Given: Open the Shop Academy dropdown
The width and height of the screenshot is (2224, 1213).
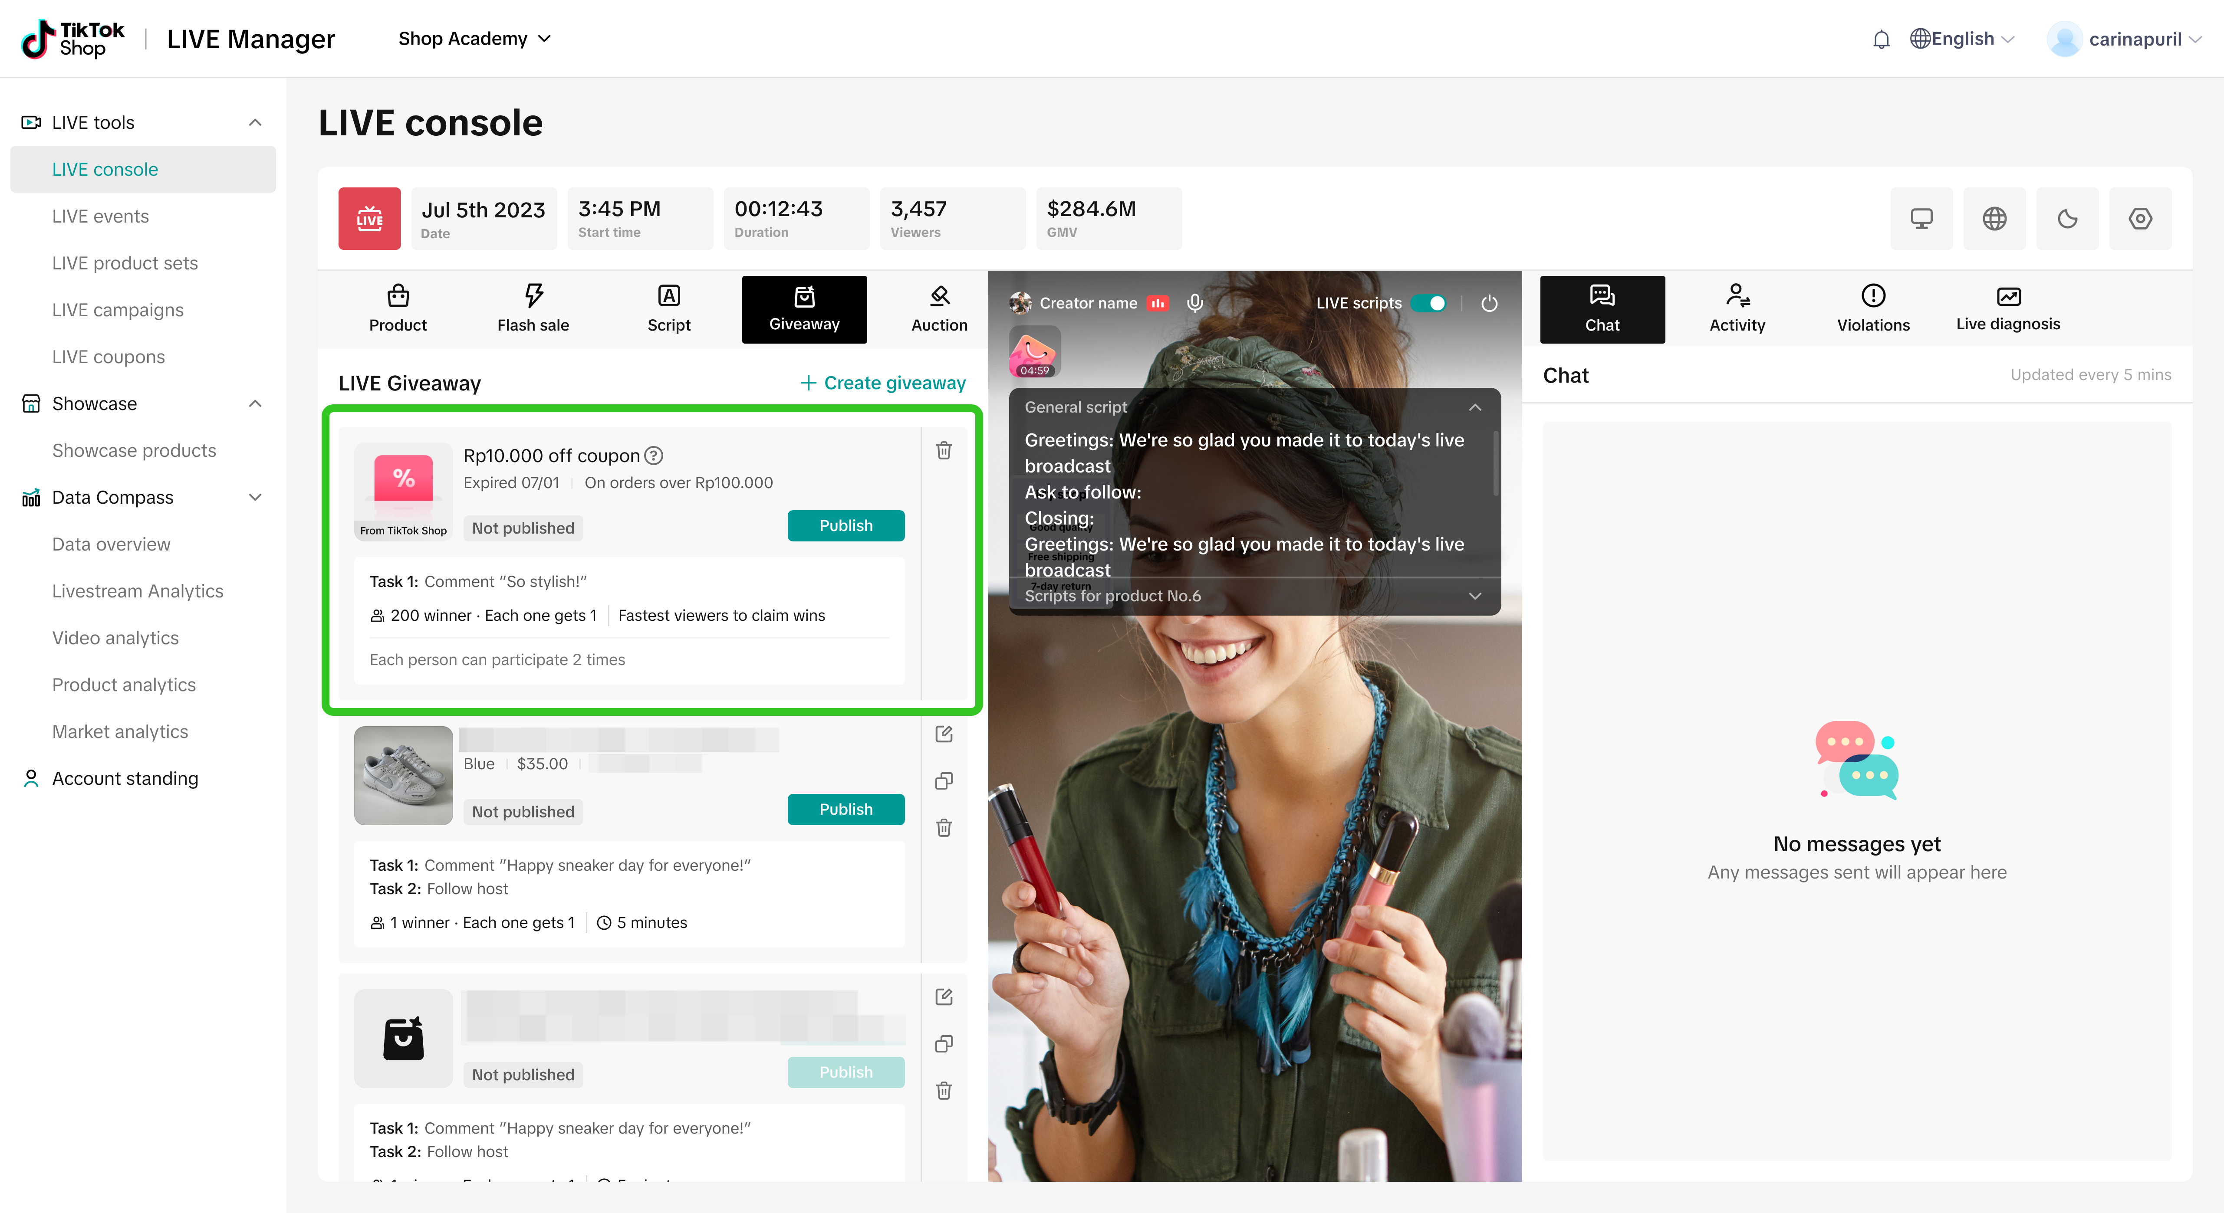Looking at the screenshot, I should point(474,39).
